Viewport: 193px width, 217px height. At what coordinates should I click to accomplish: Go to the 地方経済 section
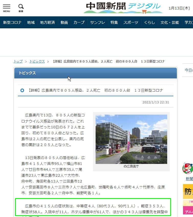(x=48, y=22)
